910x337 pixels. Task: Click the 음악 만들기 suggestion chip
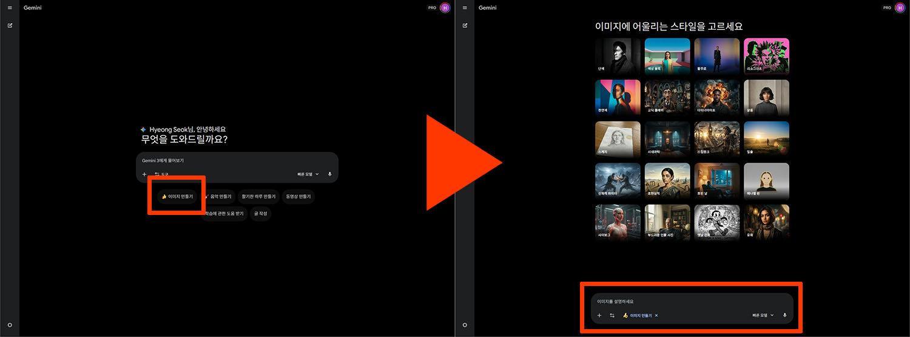coord(218,197)
